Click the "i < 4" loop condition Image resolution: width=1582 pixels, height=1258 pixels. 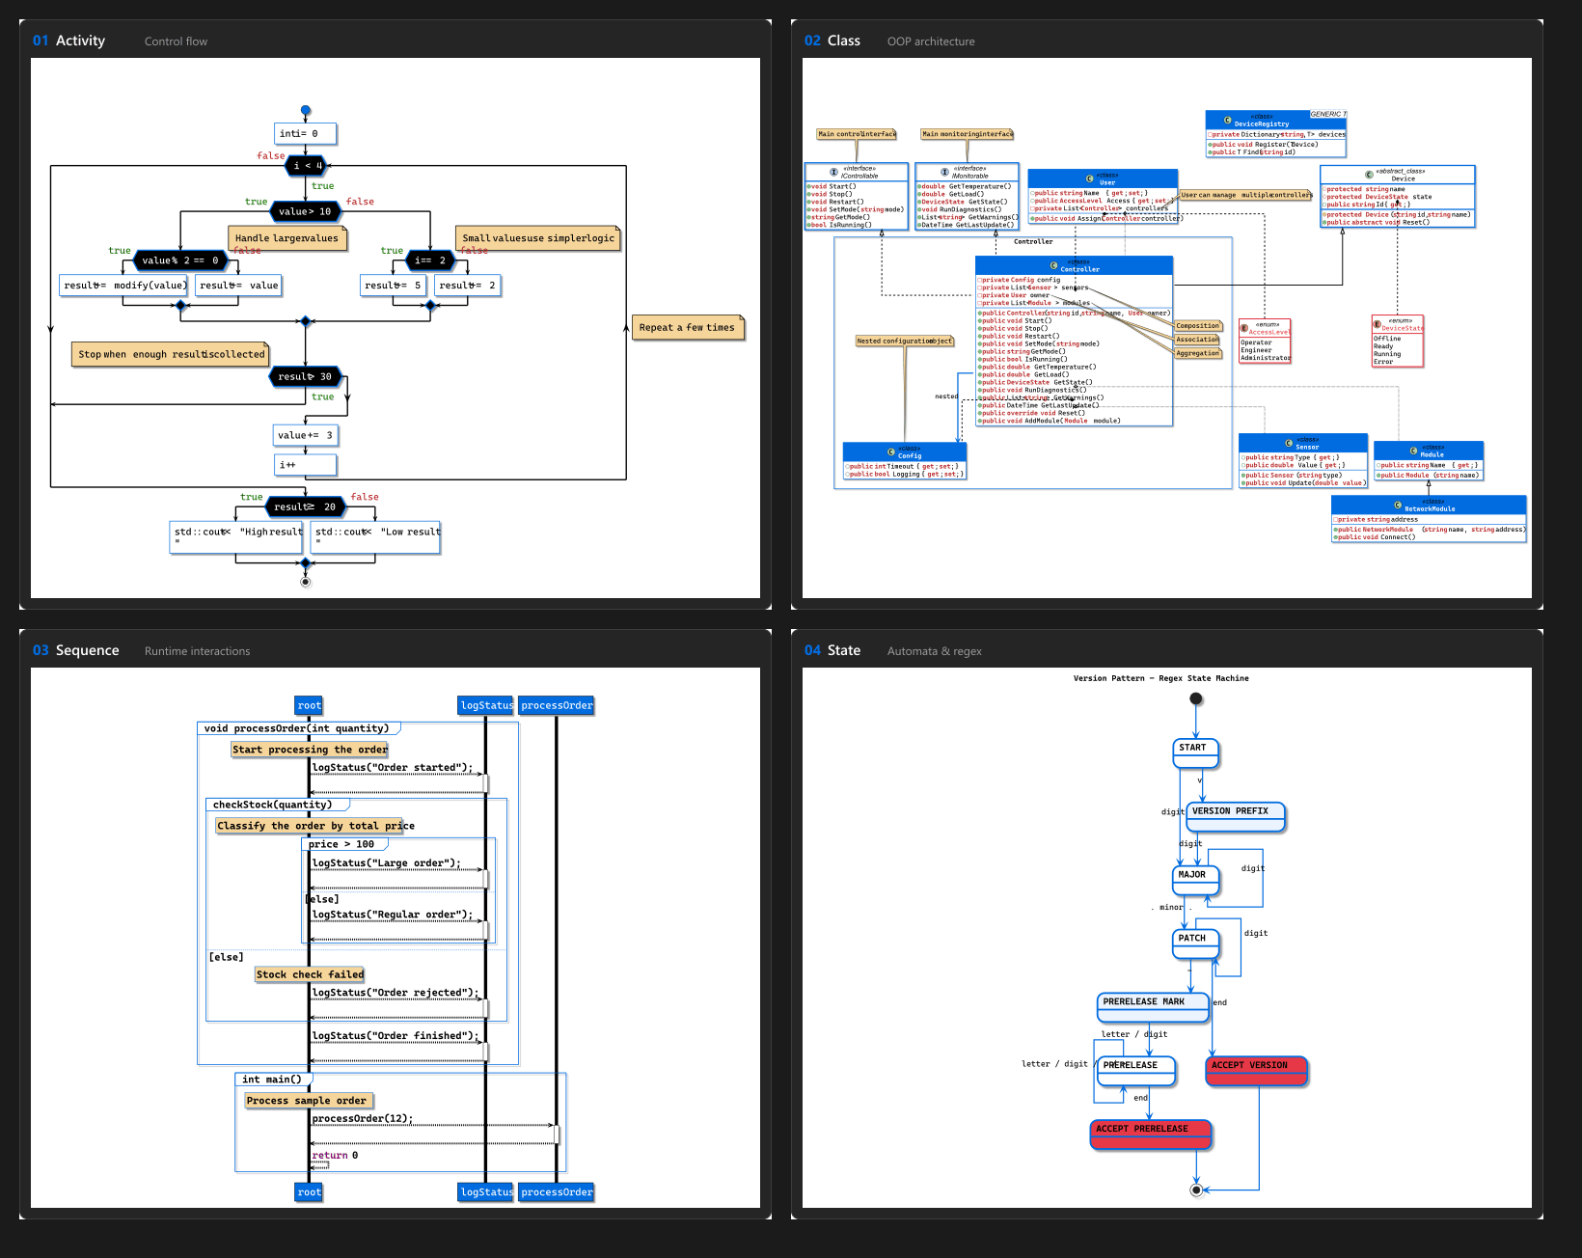[x=307, y=166]
